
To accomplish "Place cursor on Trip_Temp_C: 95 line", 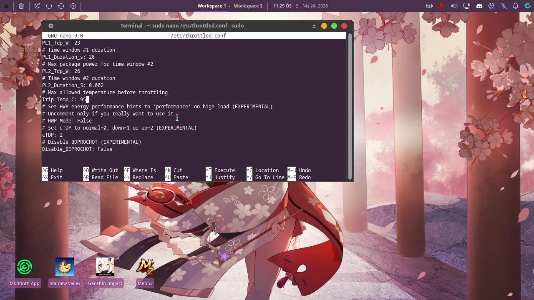I will [x=64, y=100].
